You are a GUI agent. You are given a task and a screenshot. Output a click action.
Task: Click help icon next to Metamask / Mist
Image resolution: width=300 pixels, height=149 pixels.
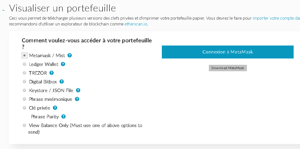pyautogui.click(x=70, y=55)
